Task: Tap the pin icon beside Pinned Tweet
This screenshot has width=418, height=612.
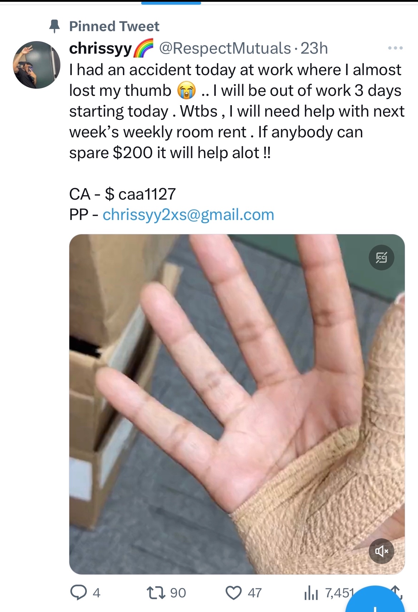Action: coord(54,26)
